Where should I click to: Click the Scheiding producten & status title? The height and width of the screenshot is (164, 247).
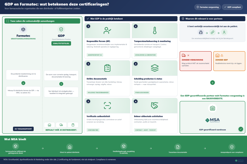coord(148,79)
